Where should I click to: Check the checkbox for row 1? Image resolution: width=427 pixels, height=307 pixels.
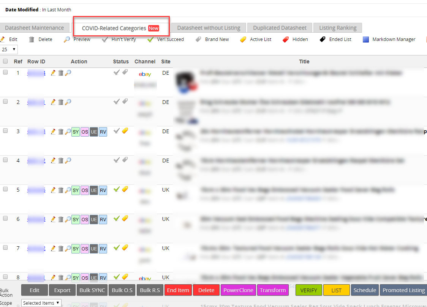(5, 72)
